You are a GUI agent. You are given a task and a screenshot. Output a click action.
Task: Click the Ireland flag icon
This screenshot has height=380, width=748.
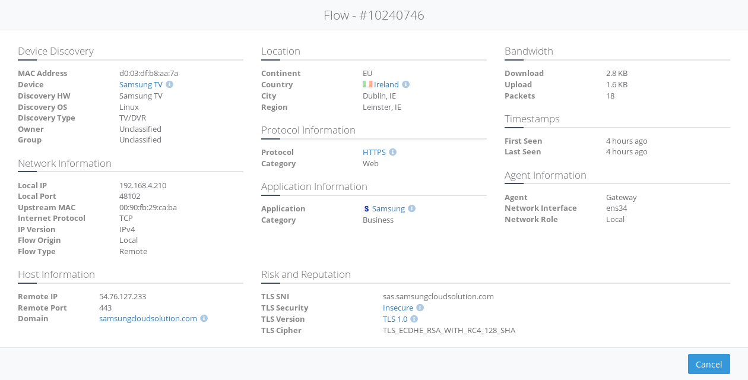[x=367, y=85]
